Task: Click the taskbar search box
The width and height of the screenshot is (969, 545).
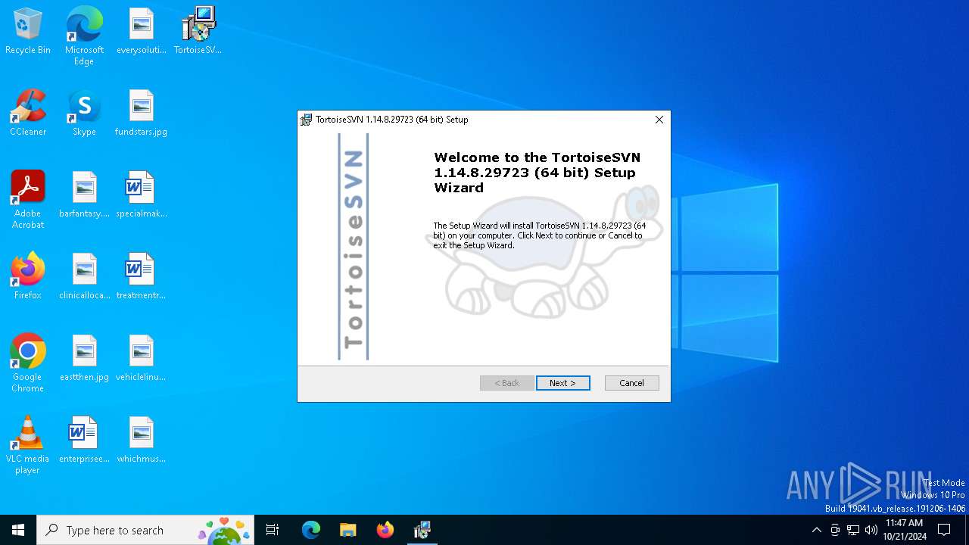Action: [145, 530]
